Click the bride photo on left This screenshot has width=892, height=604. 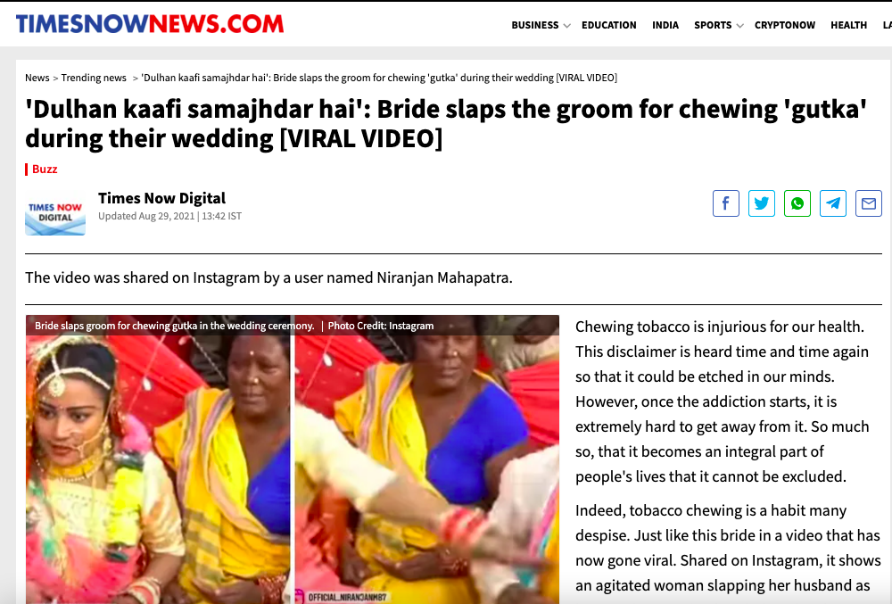(x=158, y=459)
